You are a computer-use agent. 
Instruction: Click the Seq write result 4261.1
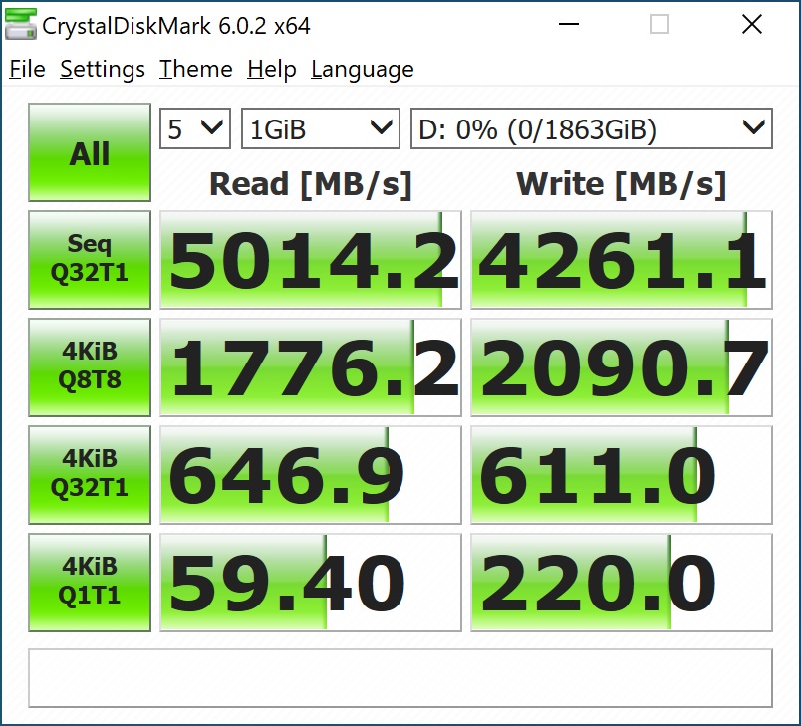pyautogui.click(x=622, y=260)
